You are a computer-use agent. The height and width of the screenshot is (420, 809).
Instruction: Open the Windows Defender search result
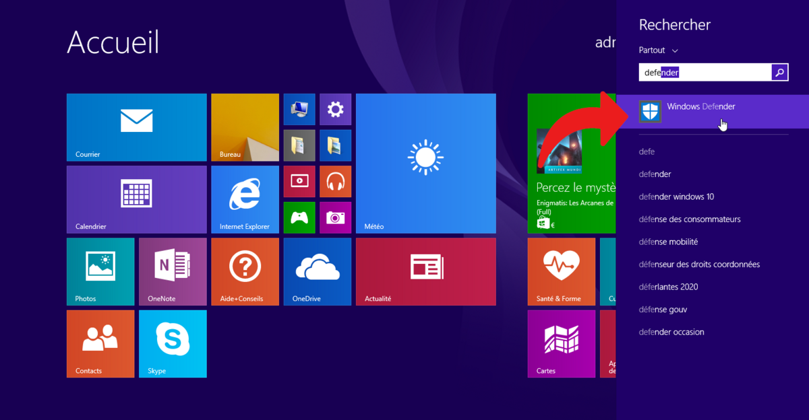pos(713,111)
